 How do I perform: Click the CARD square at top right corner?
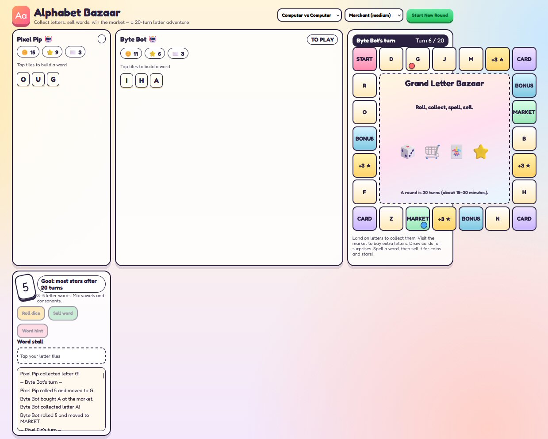pos(524,59)
